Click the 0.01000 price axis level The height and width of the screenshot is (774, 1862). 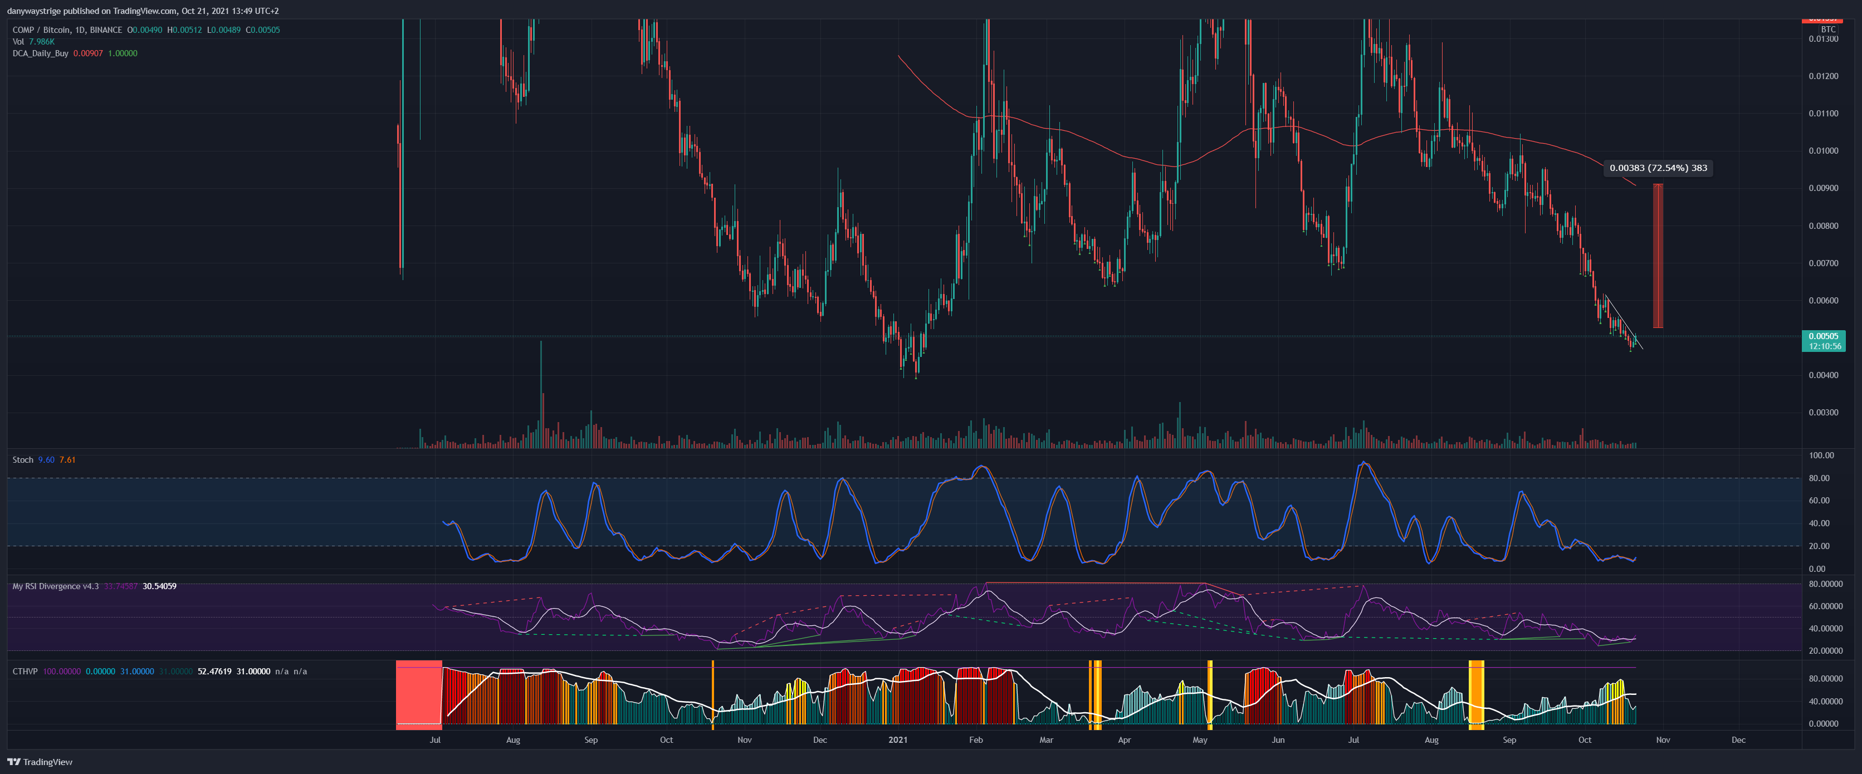[1823, 151]
